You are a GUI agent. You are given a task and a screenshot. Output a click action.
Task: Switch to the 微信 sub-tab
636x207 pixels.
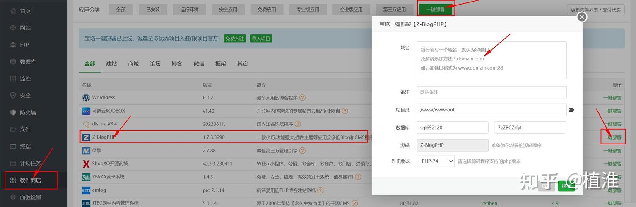point(199,64)
